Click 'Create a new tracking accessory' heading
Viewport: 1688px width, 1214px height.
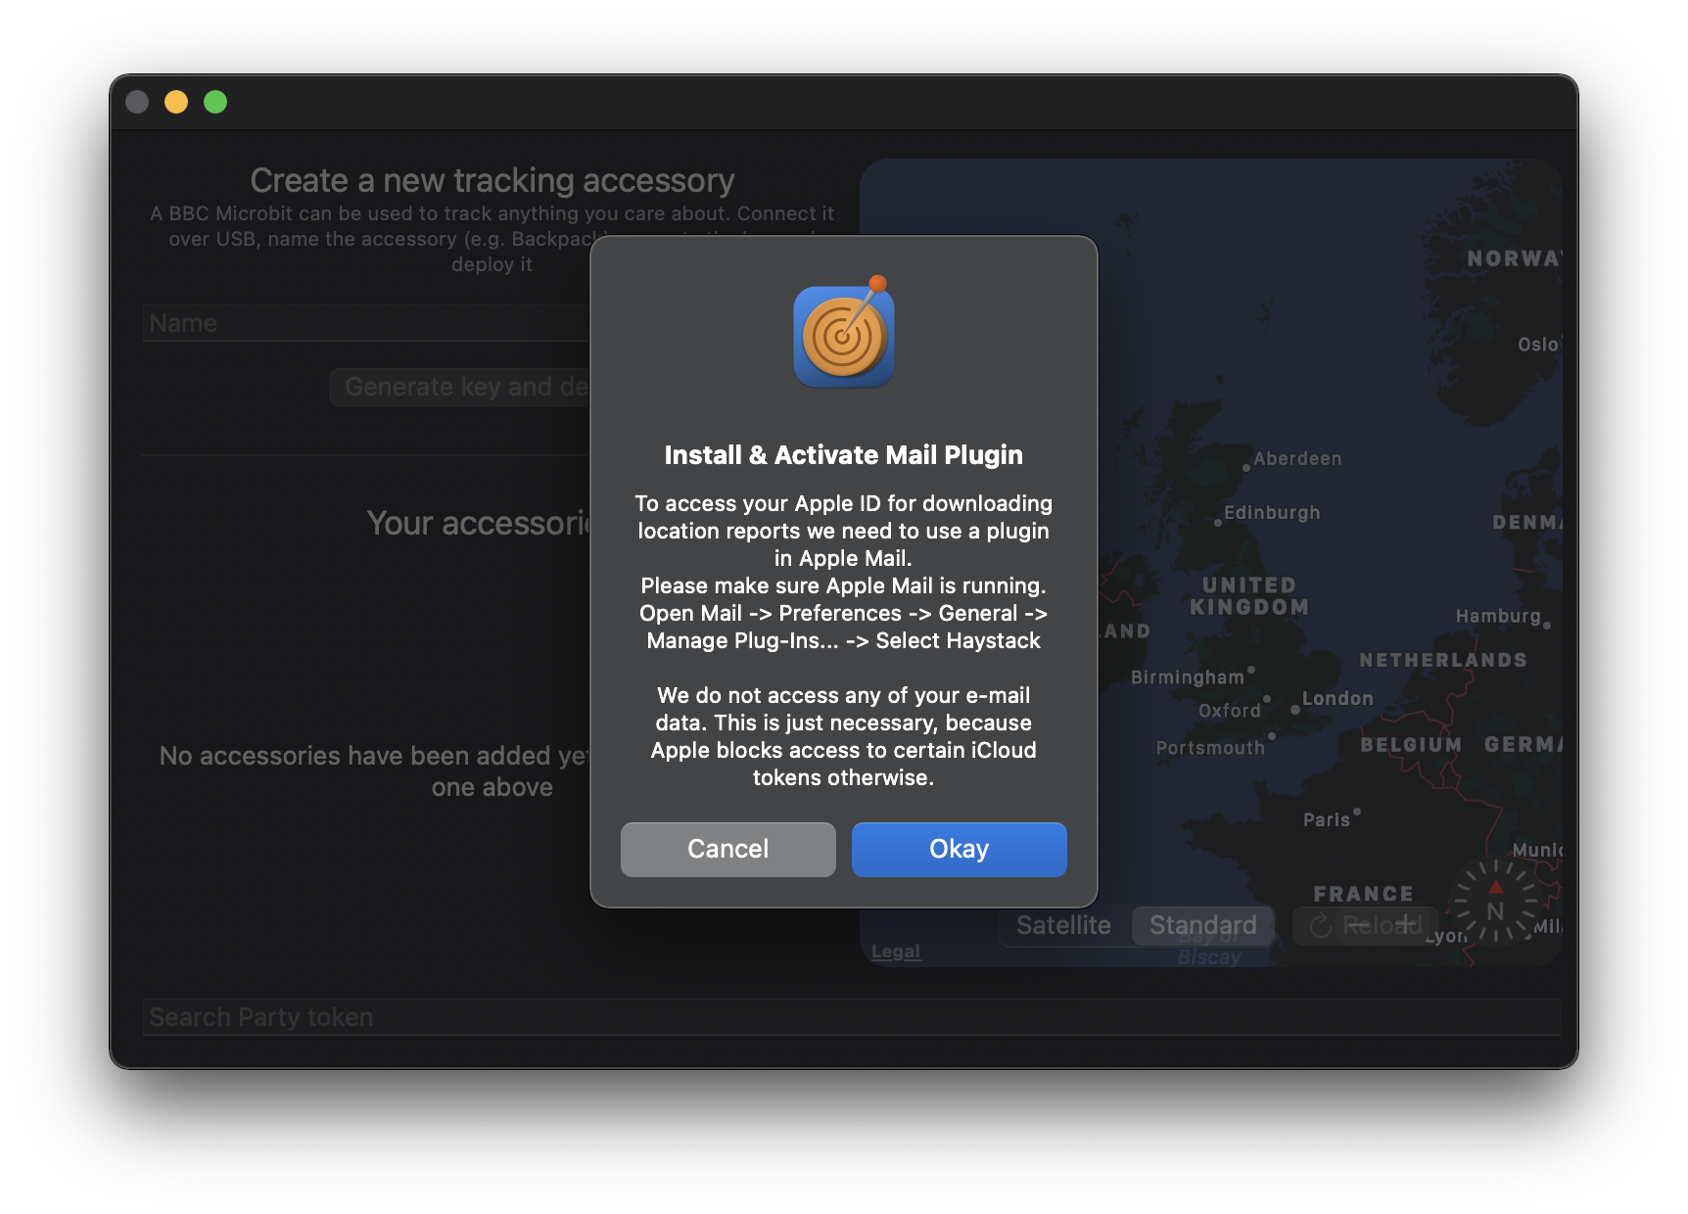point(492,180)
